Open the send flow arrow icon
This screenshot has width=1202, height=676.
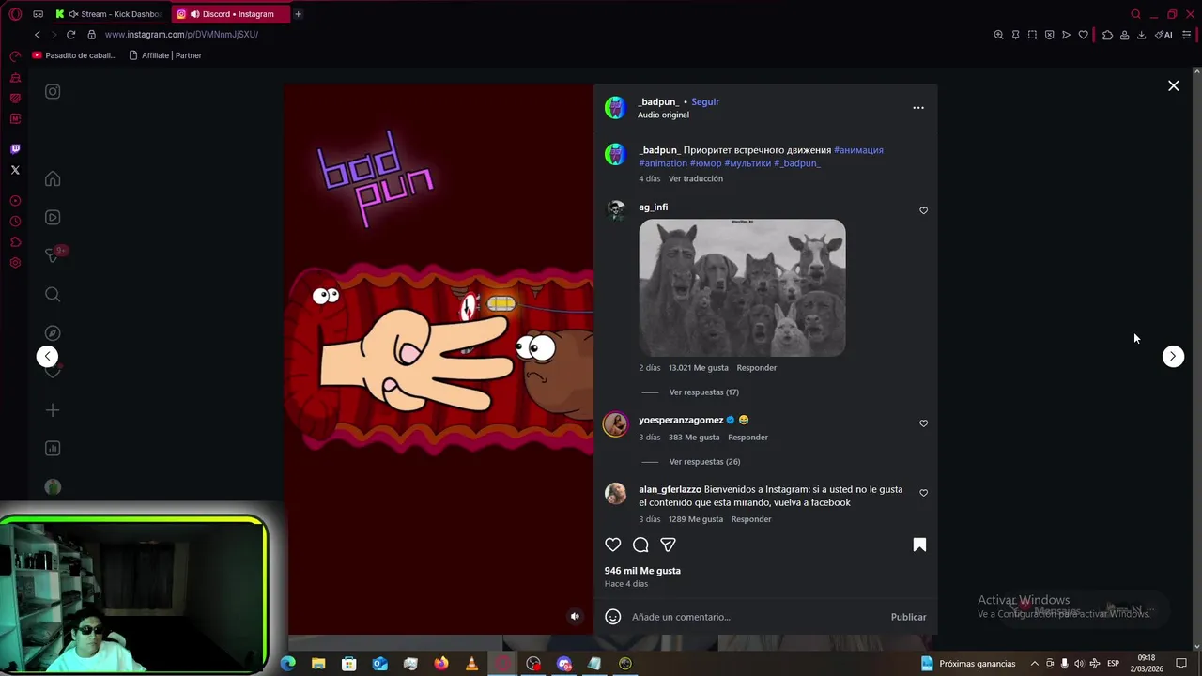[x=1066, y=35]
